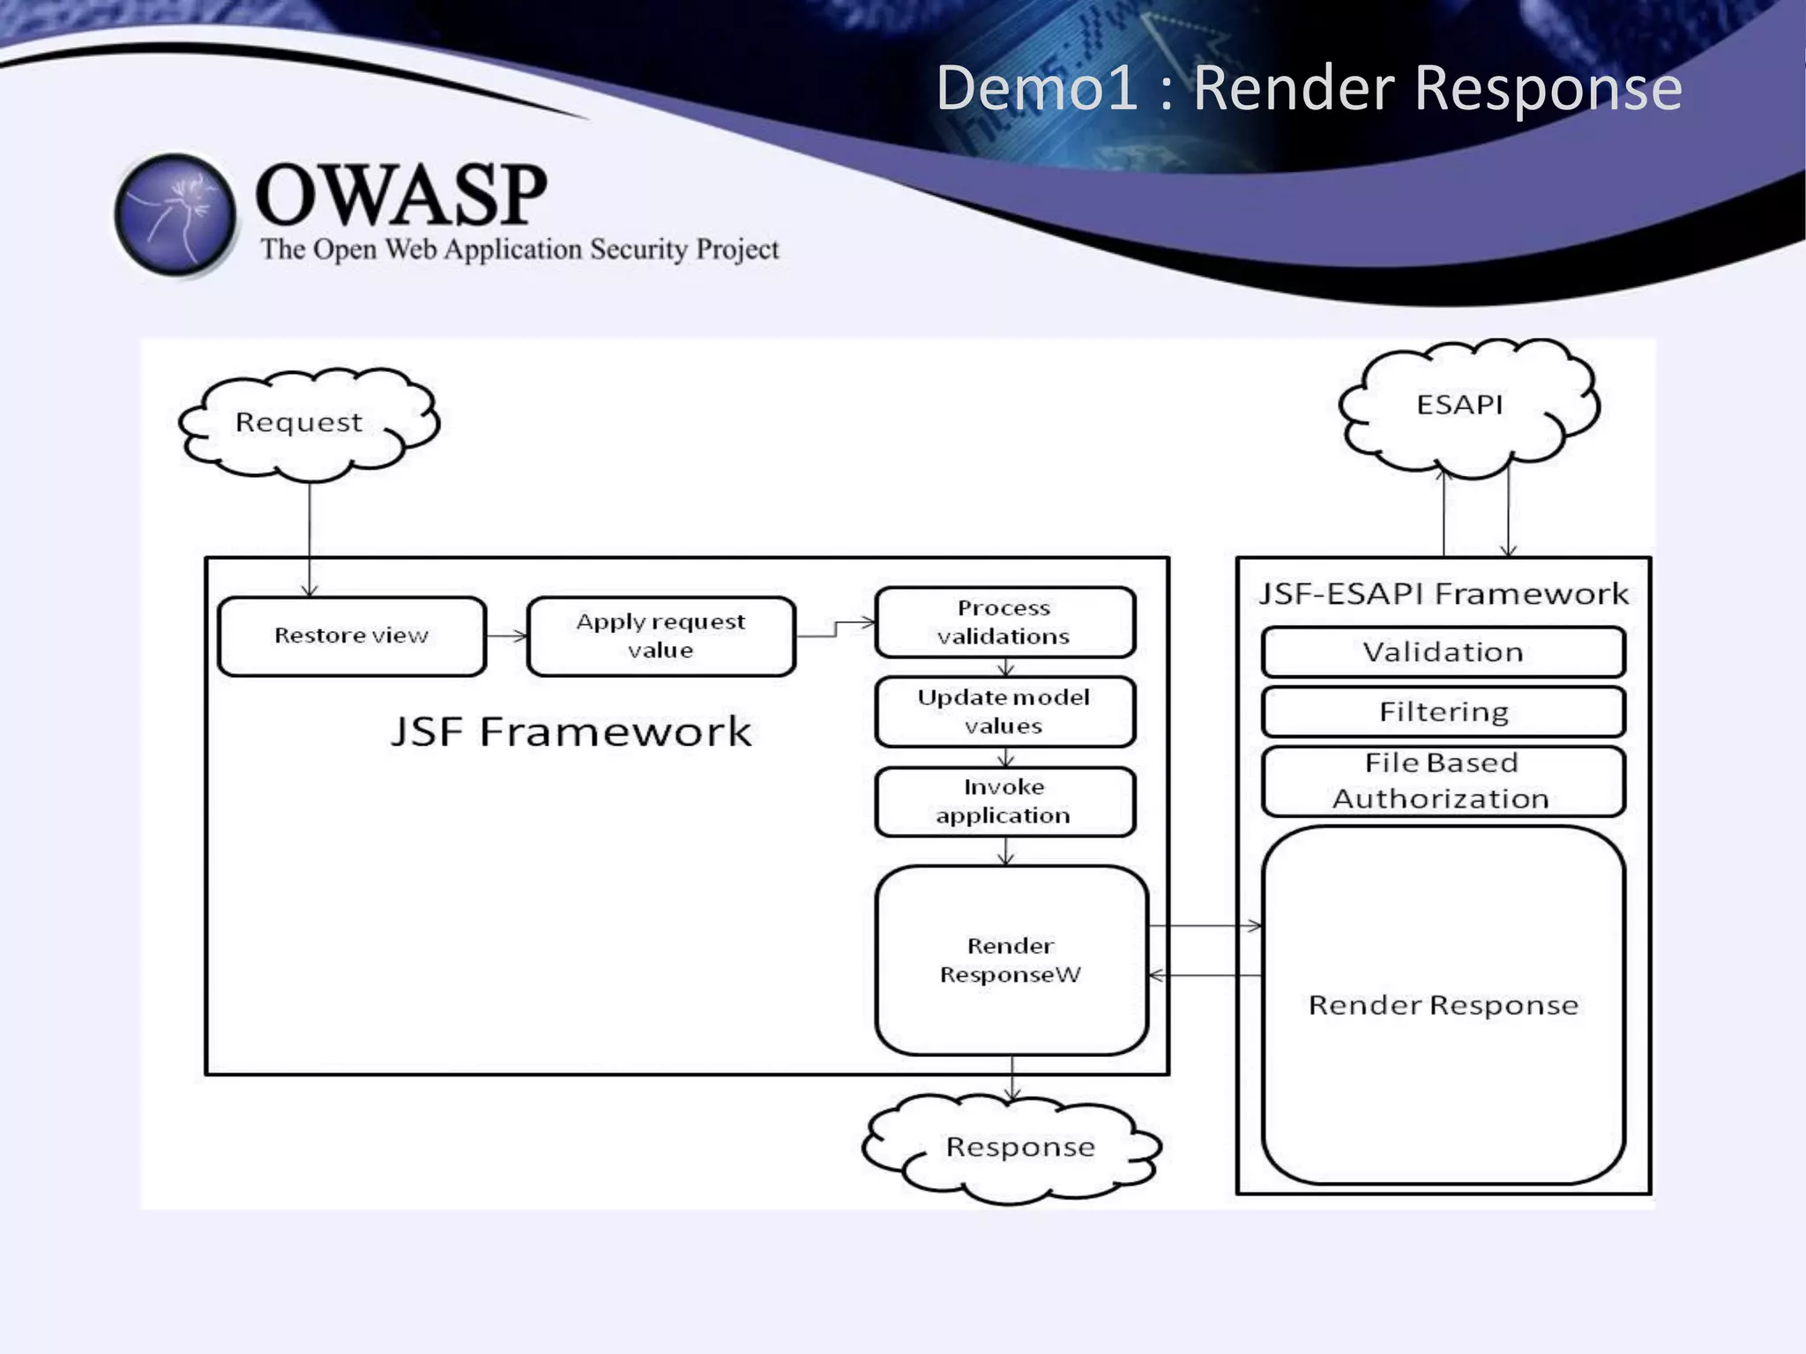This screenshot has height=1354, width=1806.
Task: Select the ESAPI cloud shape
Action: click(x=1468, y=408)
